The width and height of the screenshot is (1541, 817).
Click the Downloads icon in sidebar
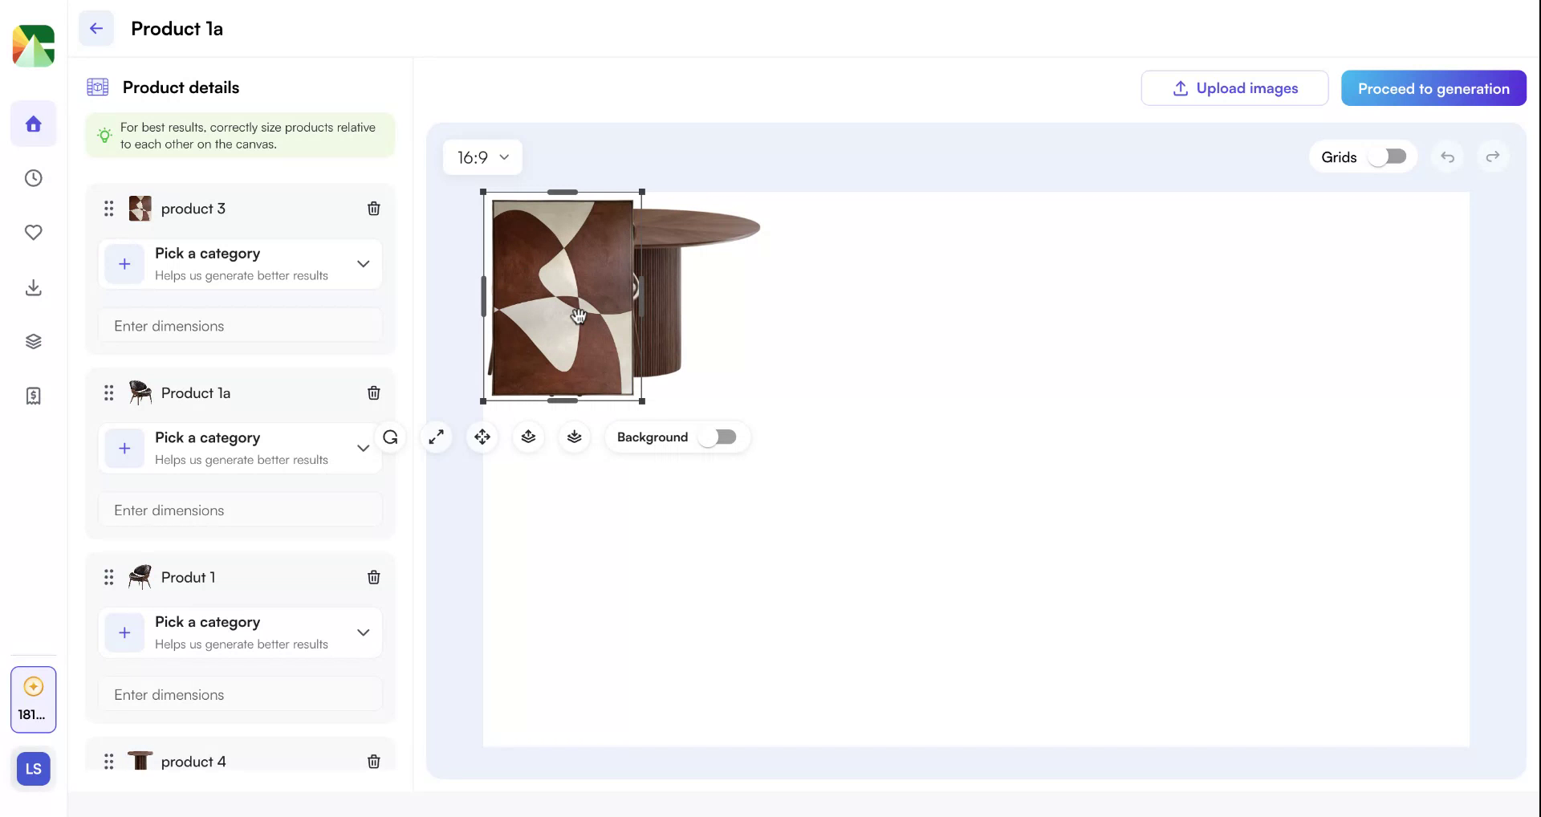(33, 287)
